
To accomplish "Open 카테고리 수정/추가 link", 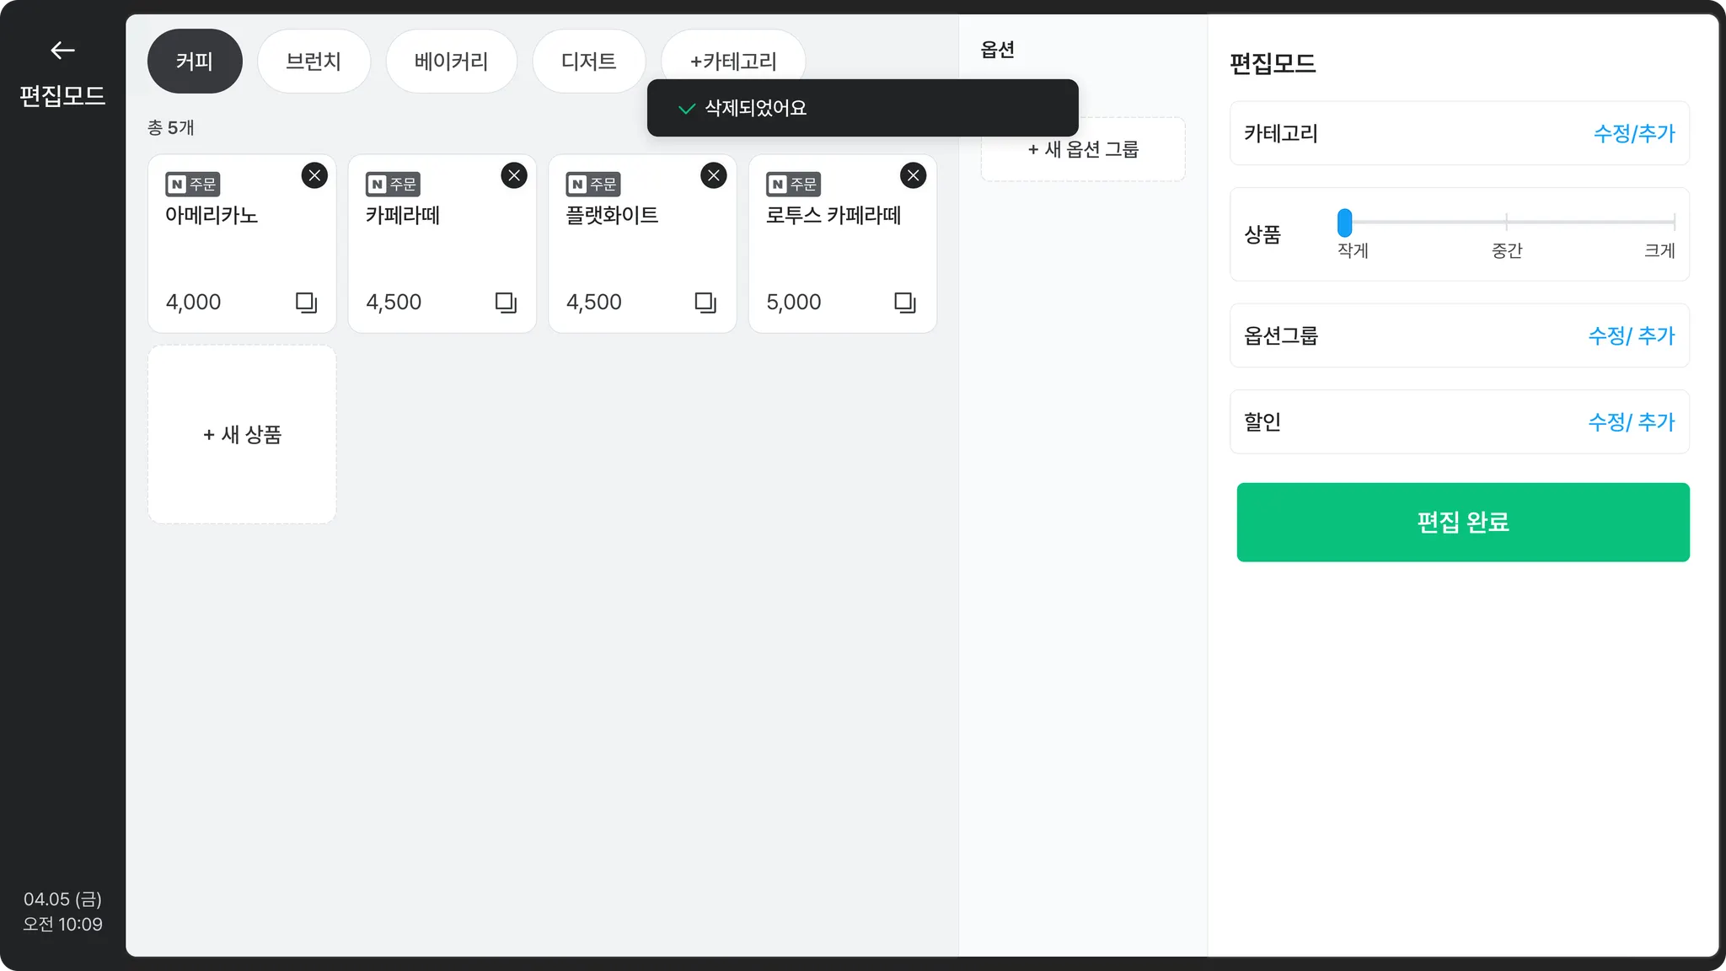I will tap(1633, 133).
